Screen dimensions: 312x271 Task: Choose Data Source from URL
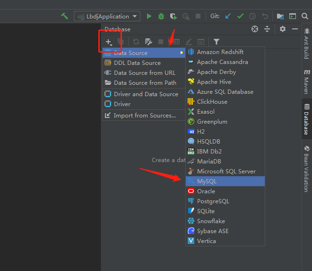[144, 73]
